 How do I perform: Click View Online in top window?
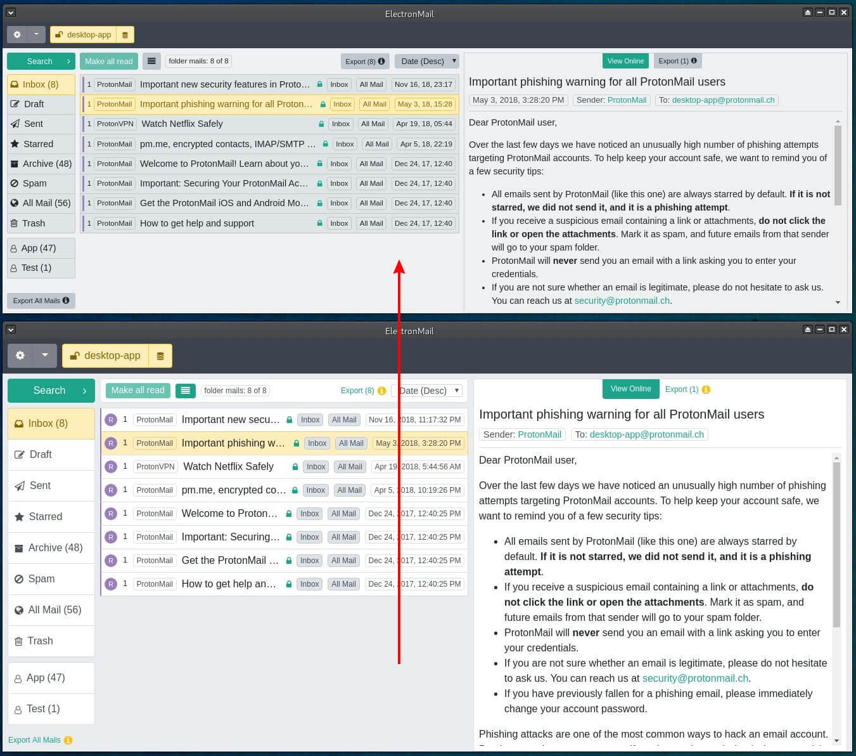625,61
